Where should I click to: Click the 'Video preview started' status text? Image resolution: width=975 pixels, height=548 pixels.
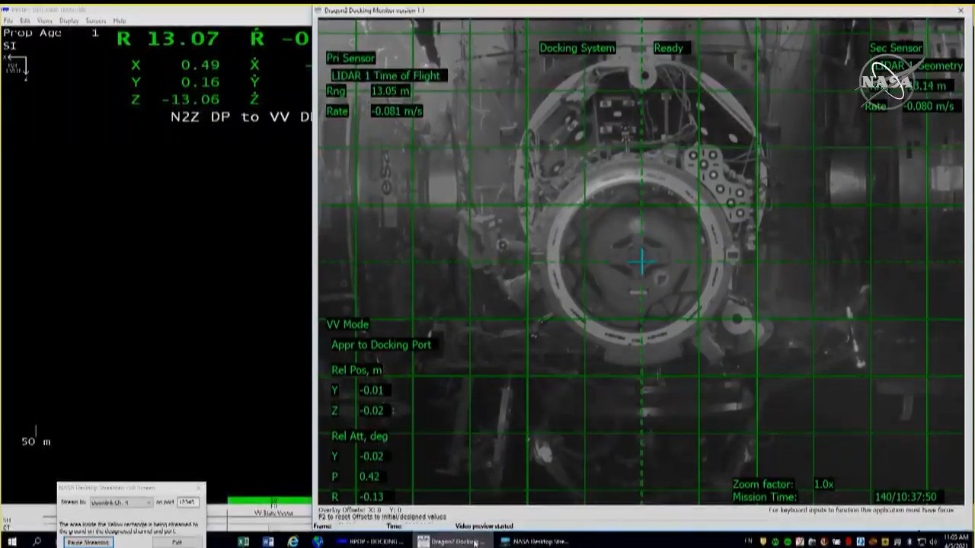coord(484,526)
